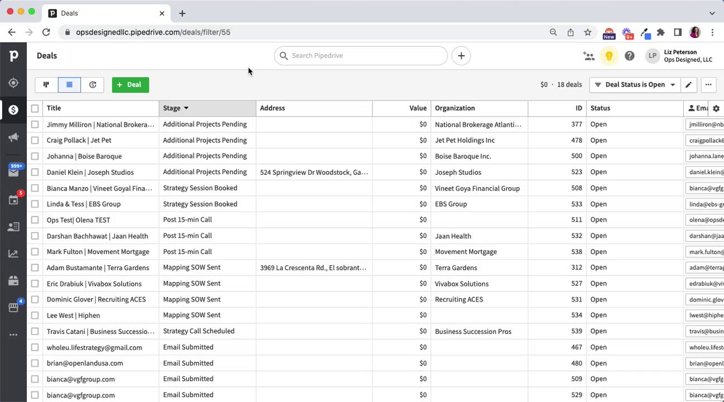
Task: Open Daniel Klein | Joseph Studios deal
Action: 90,173
